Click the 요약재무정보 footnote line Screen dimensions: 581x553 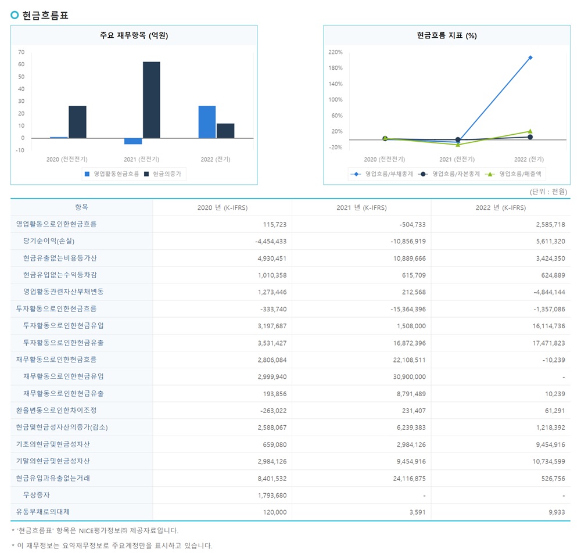tap(112, 545)
